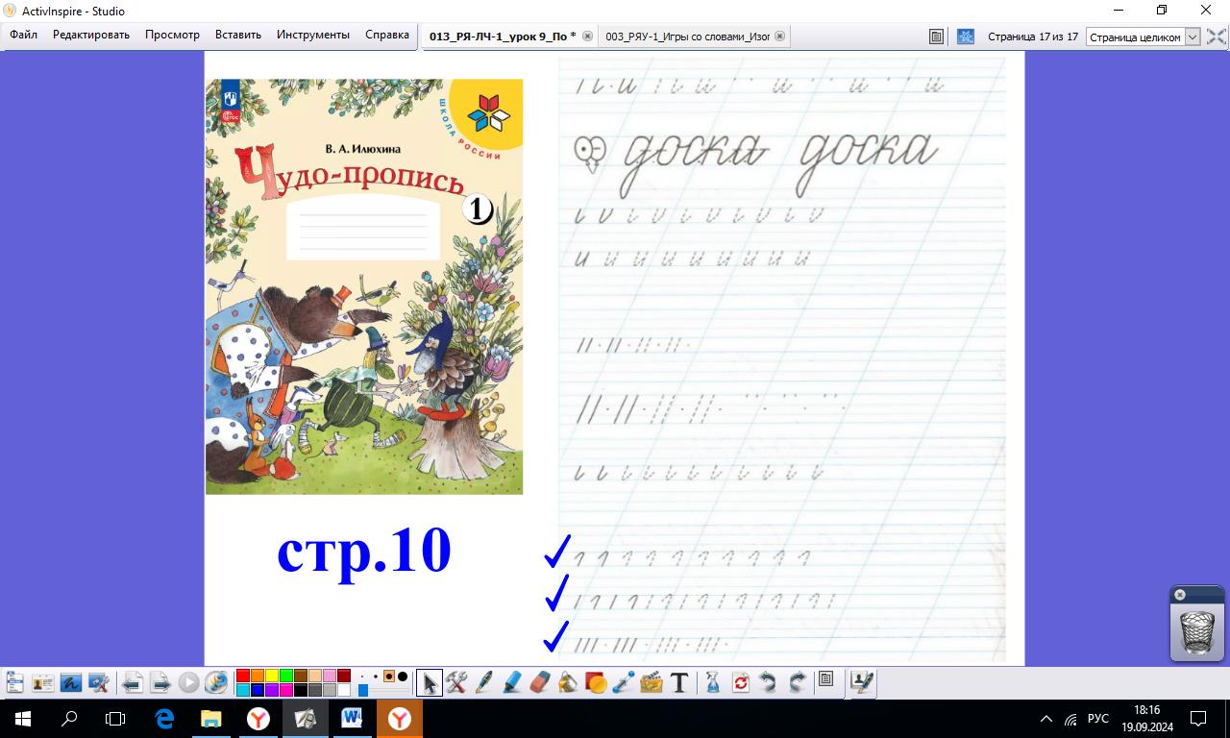Viewport: 1230px width, 738px height.
Task: Open Microsoft Word from taskbar
Action: click(352, 718)
